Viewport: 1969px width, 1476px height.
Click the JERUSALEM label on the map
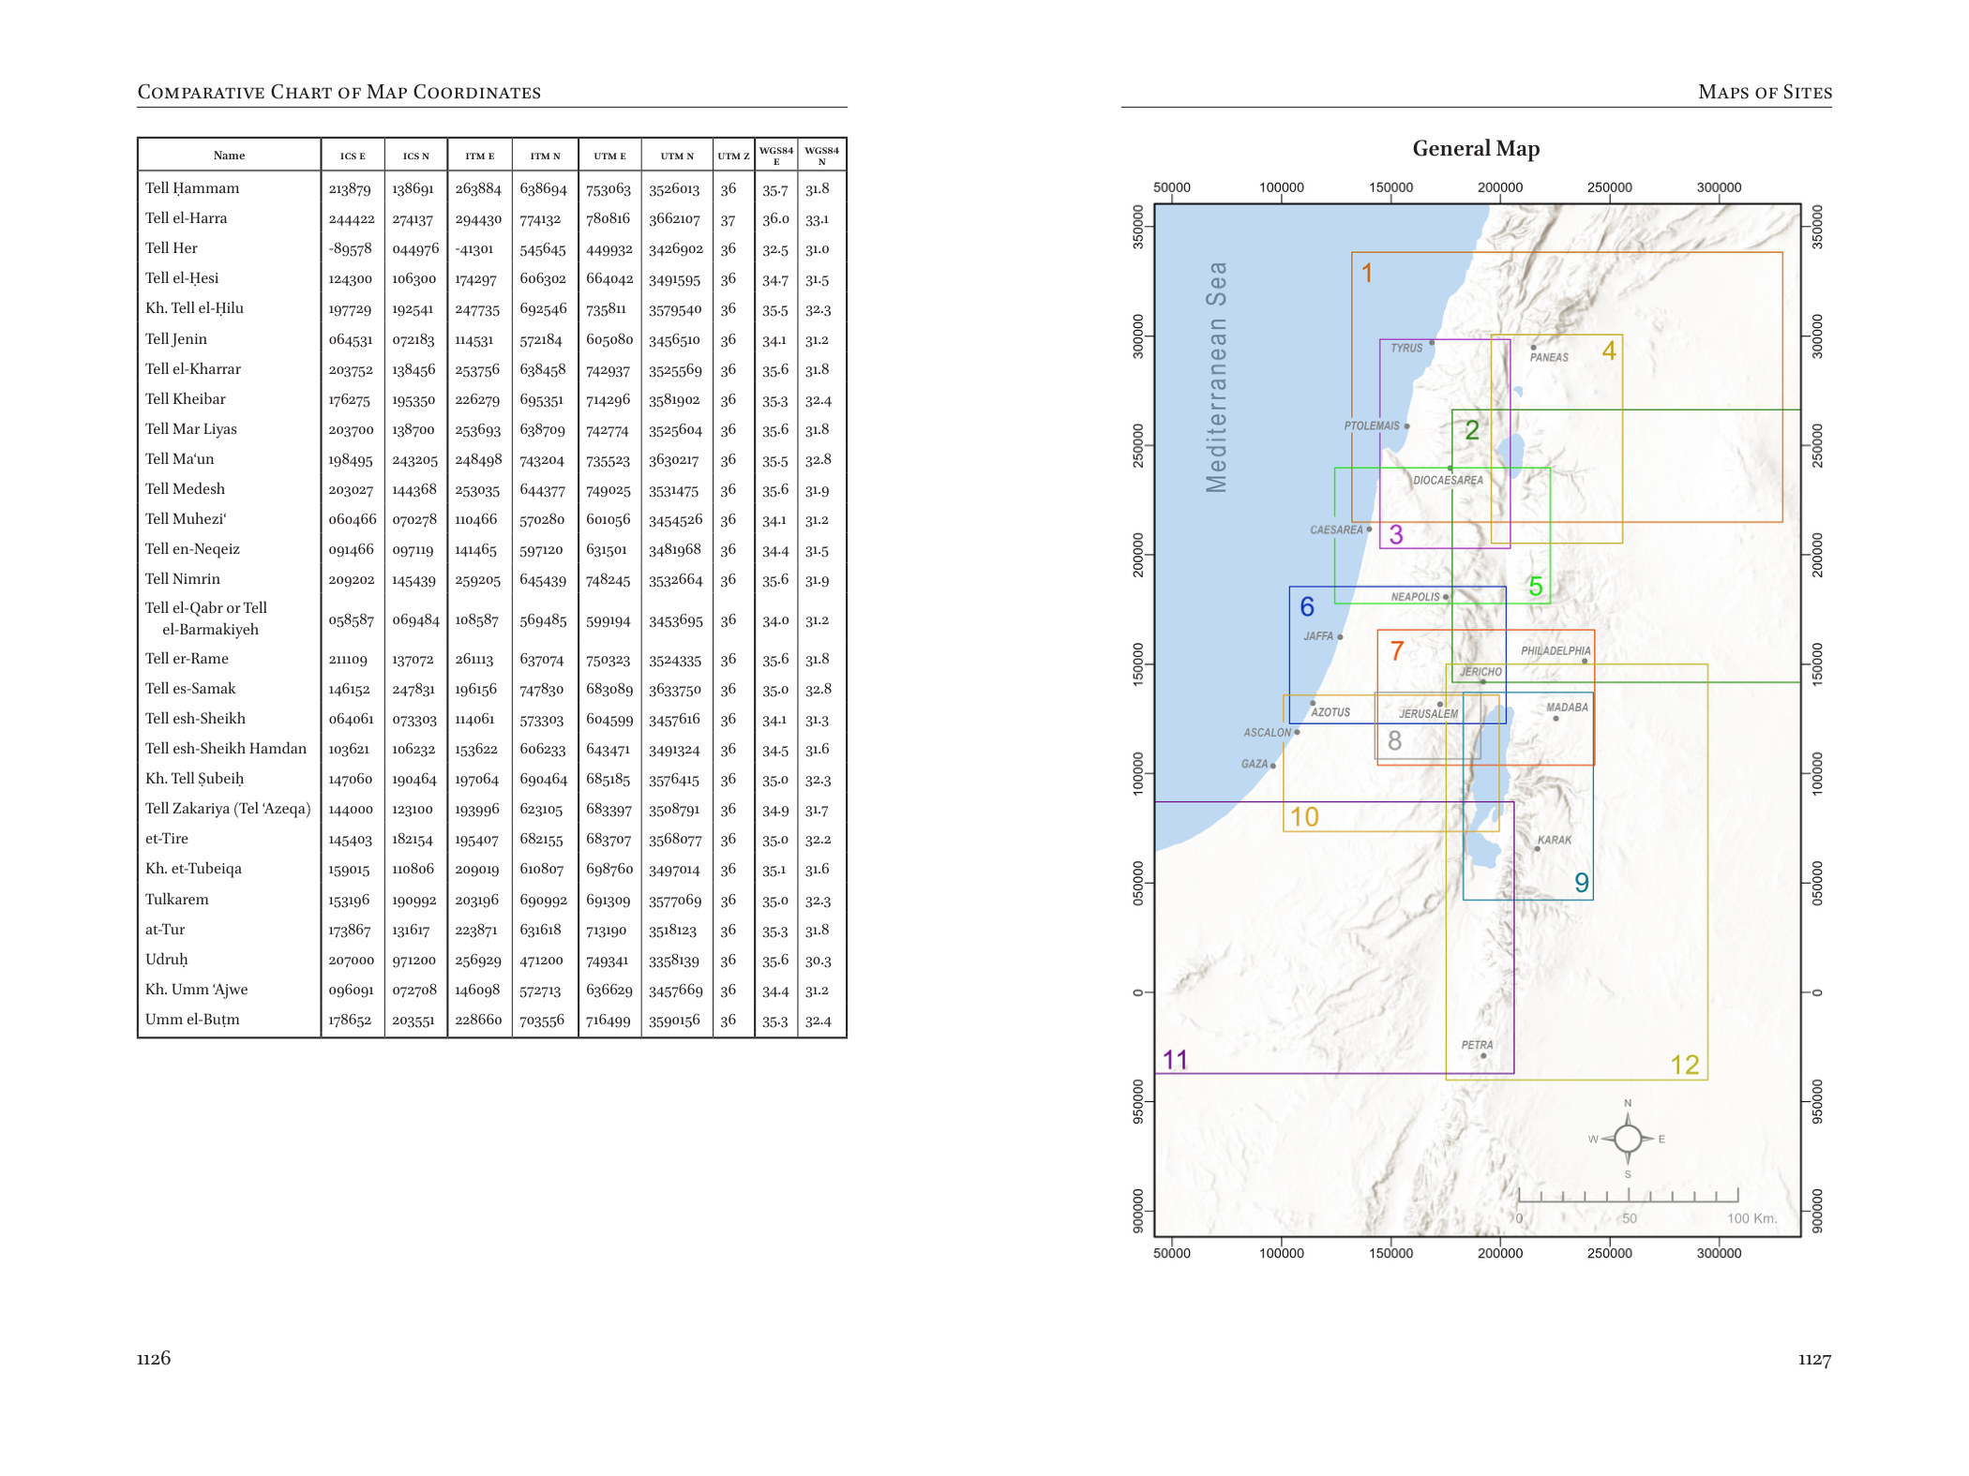click(1429, 714)
